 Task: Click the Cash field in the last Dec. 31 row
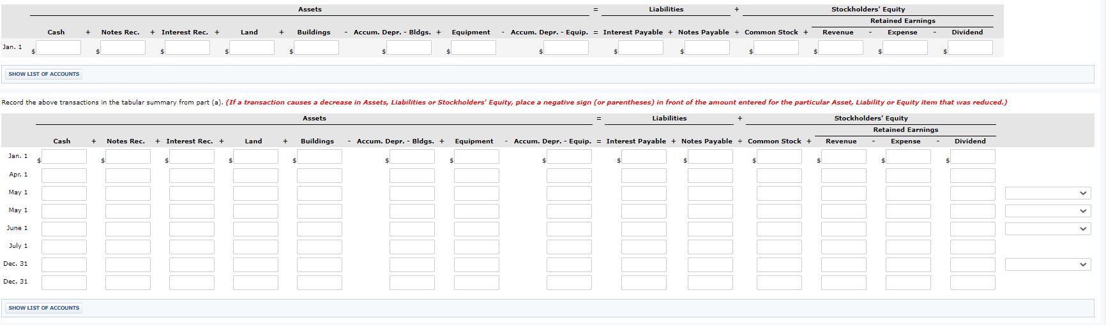point(64,282)
